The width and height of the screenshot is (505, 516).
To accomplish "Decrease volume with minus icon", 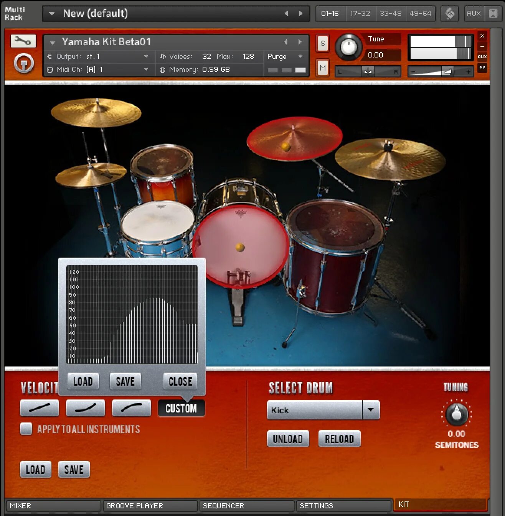I will tap(413, 72).
